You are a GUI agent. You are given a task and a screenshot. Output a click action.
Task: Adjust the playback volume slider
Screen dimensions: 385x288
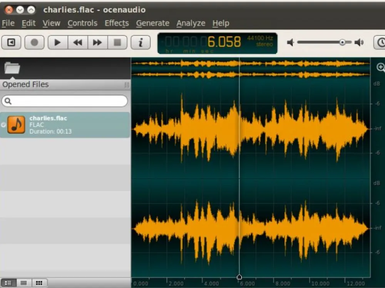coord(343,42)
